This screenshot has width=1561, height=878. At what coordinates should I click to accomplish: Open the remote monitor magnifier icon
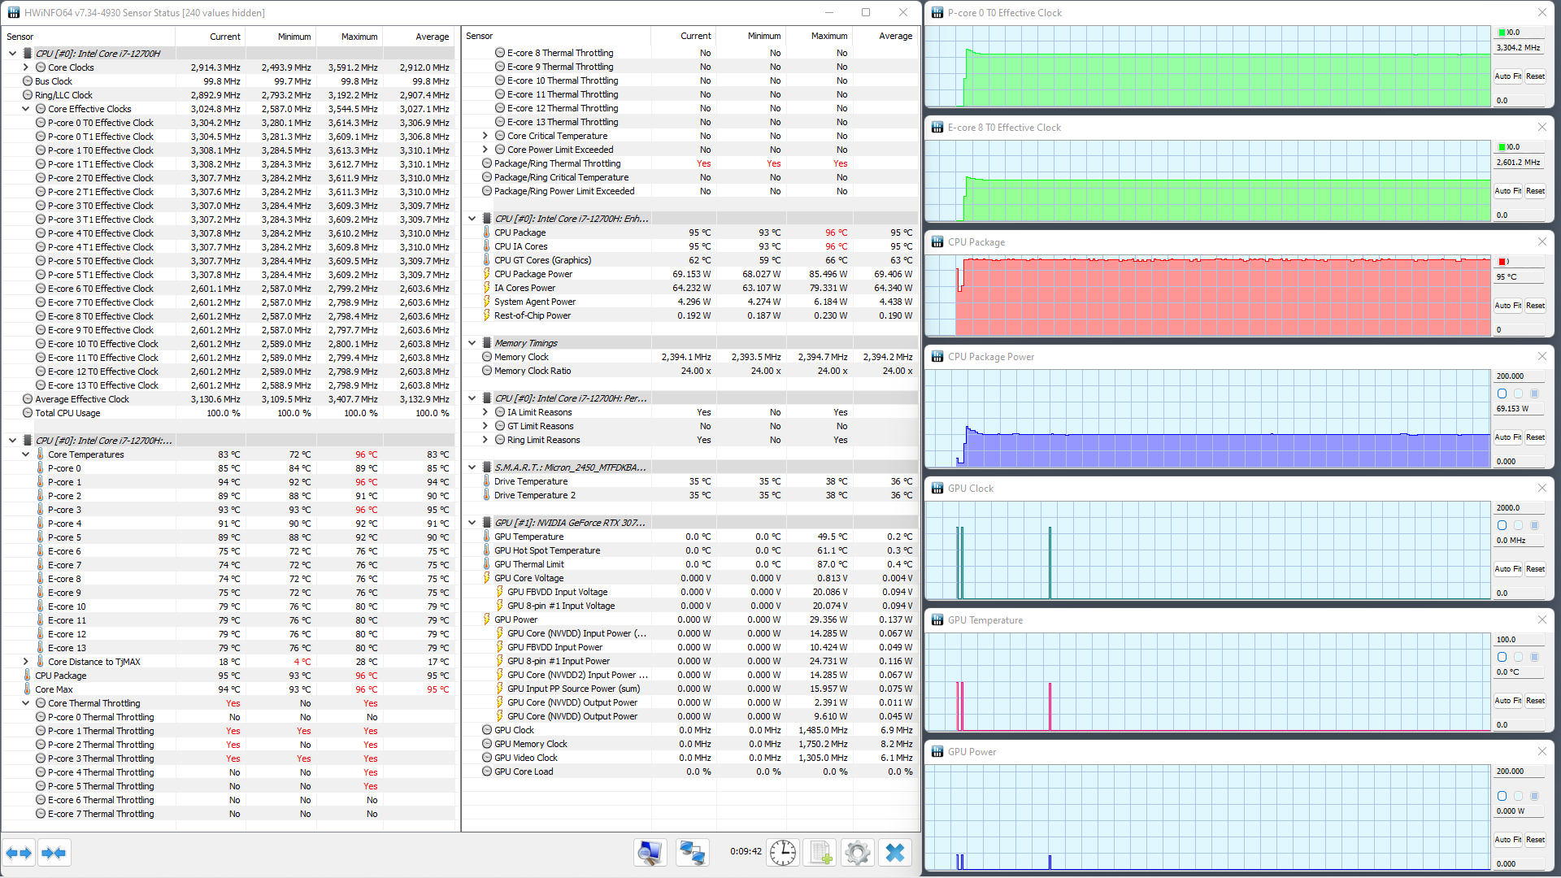click(x=650, y=853)
